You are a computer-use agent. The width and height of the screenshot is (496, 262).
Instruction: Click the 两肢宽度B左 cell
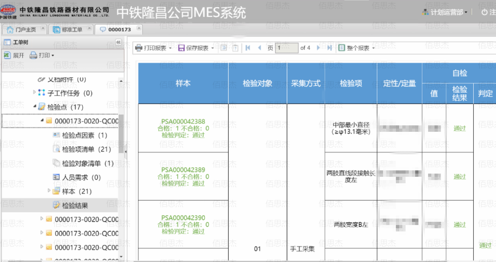[x=351, y=225]
